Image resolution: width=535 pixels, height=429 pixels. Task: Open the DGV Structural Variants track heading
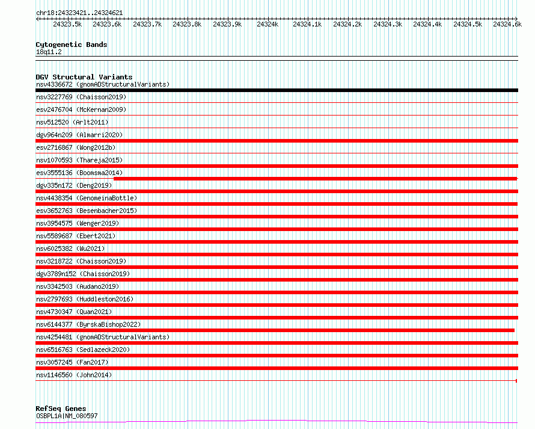[84, 77]
